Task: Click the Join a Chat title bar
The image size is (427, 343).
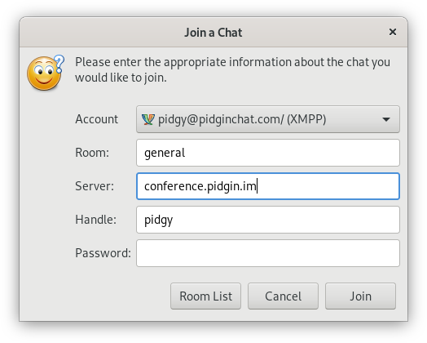Action: [x=213, y=32]
